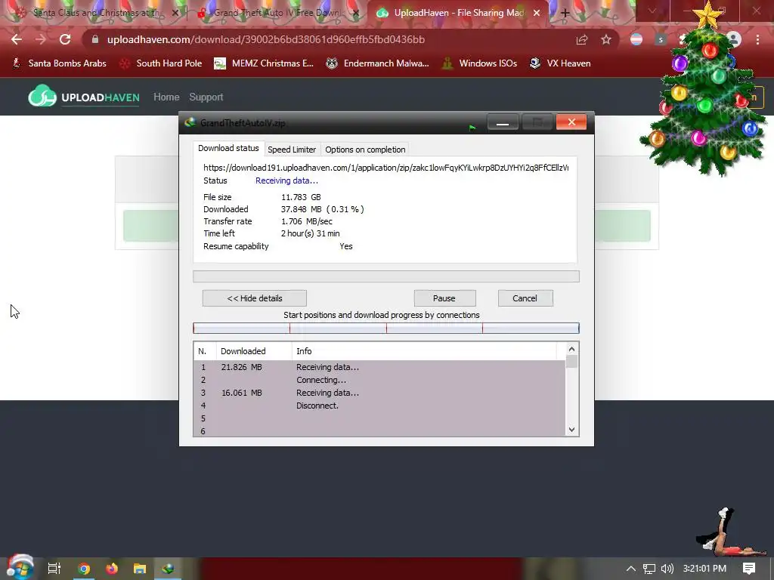Open File Explorer from the taskbar

(140, 569)
